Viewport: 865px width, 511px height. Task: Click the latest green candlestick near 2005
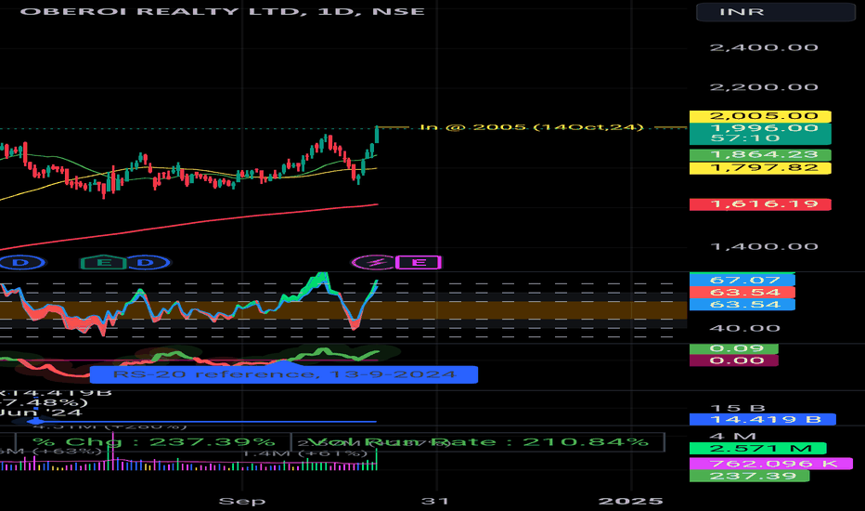[x=377, y=135]
